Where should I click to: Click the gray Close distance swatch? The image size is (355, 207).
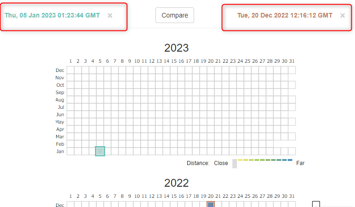pyautogui.click(x=235, y=163)
